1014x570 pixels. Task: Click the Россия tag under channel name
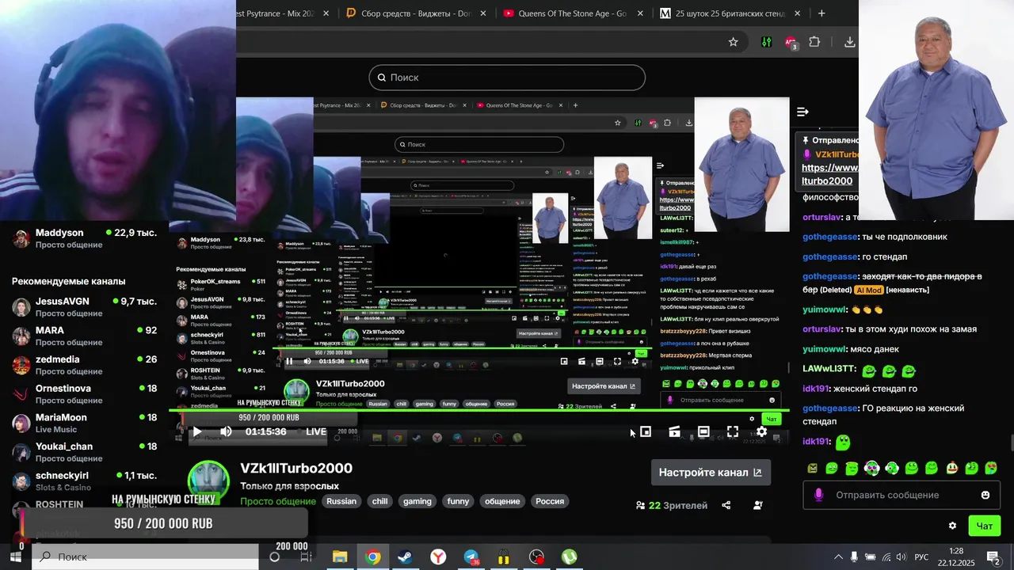[550, 501]
